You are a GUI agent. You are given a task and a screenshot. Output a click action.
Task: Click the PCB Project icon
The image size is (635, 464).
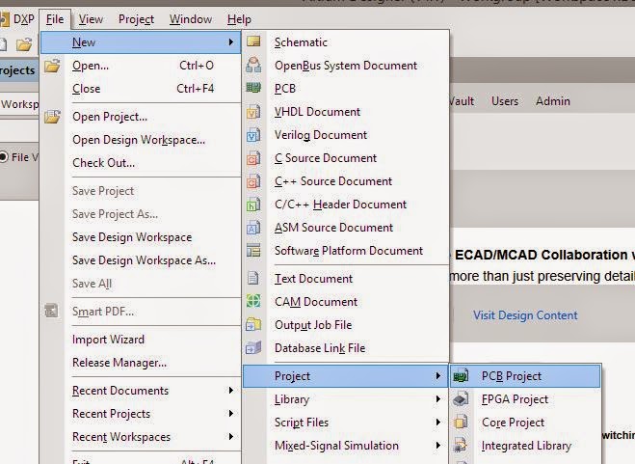click(x=461, y=376)
